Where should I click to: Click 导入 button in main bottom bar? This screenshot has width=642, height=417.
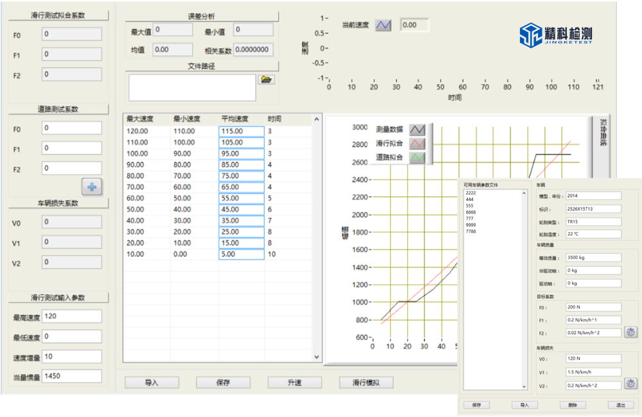point(152,383)
